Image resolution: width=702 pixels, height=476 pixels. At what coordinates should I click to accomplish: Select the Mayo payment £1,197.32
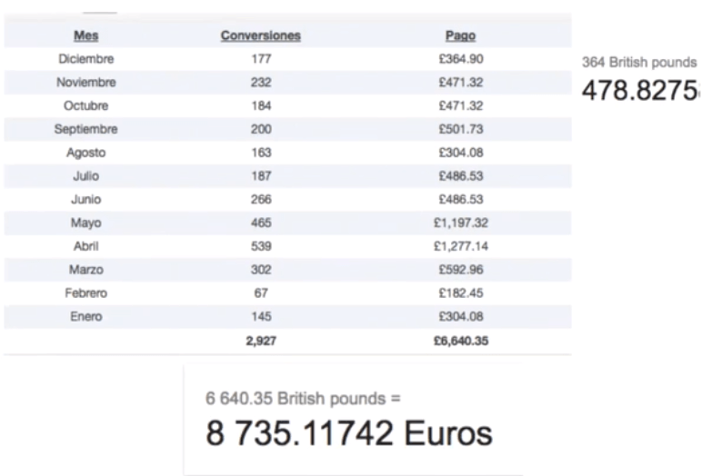461,223
